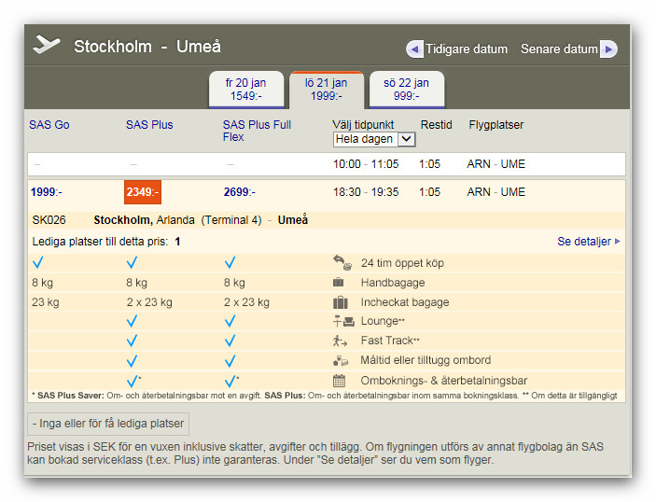
Task: Click the Lounge seat icon
Action: coord(342,322)
